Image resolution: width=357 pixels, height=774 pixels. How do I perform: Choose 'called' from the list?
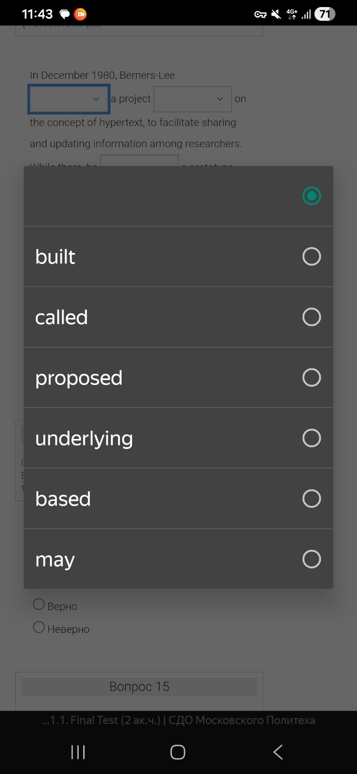pyautogui.click(x=178, y=317)
